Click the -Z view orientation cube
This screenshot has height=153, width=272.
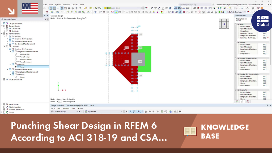[x=224, y=24]
